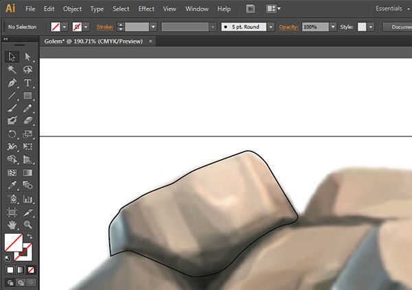Screen dimensions: 412x290
Task: Select the Rotate tool
Action: pos(12,134)
